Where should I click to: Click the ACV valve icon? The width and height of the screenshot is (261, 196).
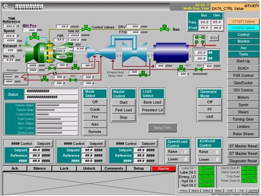pos(181,68)
